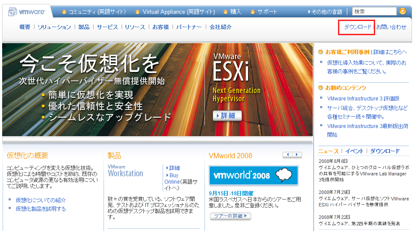Viewport: 415px width, 231px height.
Task: Click the ツアーの詳細 button
Action: click(230, 216)
